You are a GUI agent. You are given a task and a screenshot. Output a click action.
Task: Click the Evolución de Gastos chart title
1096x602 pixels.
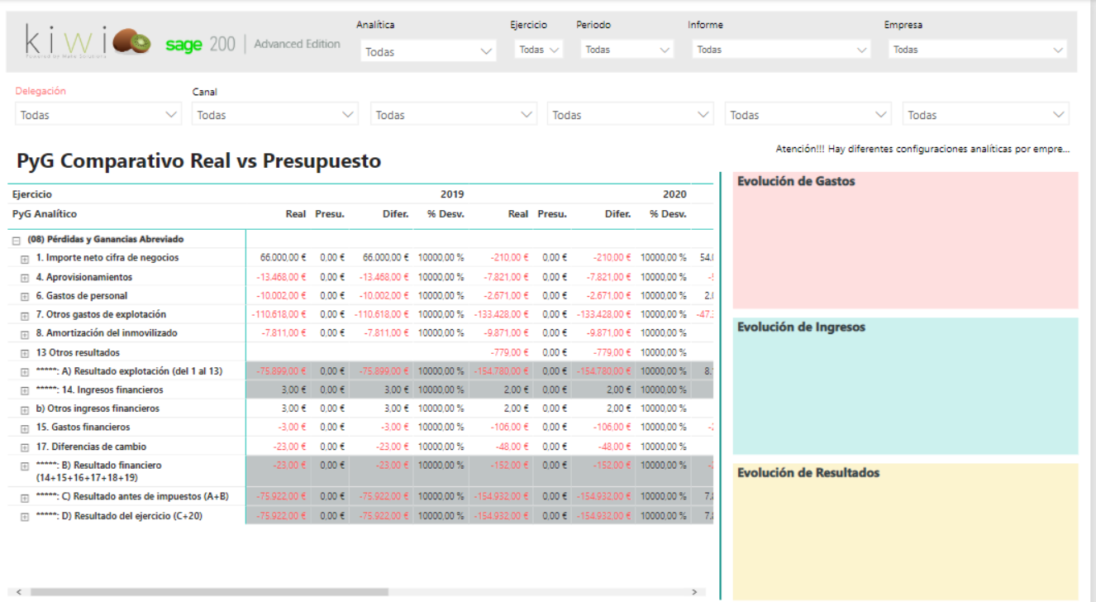pyautogui.click(x=796, y=181)
